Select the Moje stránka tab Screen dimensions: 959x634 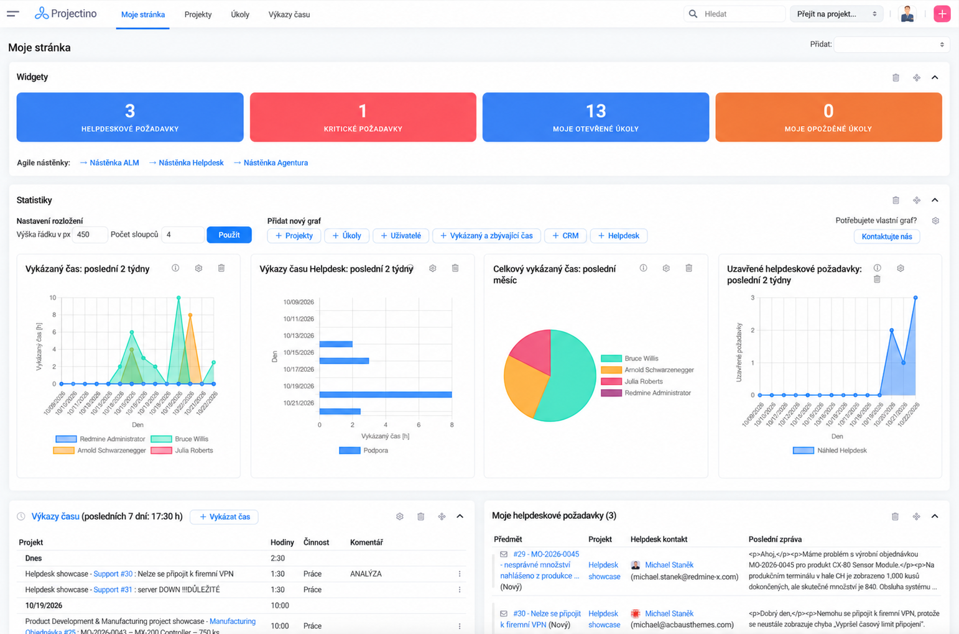(x=143, y=14)
